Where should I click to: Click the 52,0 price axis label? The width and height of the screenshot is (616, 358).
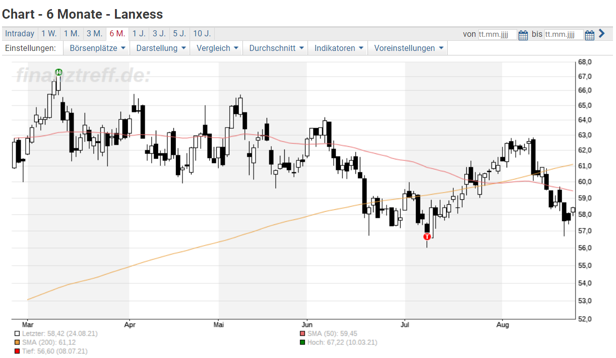point(585,319)
